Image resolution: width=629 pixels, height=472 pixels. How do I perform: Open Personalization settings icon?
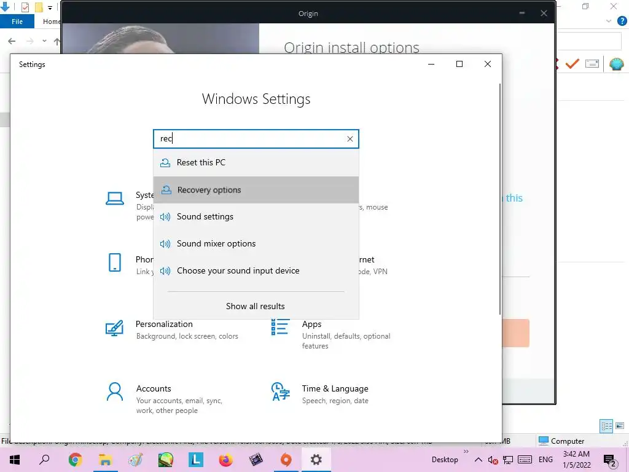coord(114,328)
